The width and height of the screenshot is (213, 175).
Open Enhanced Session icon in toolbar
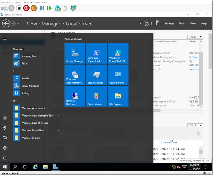(73, 8)
